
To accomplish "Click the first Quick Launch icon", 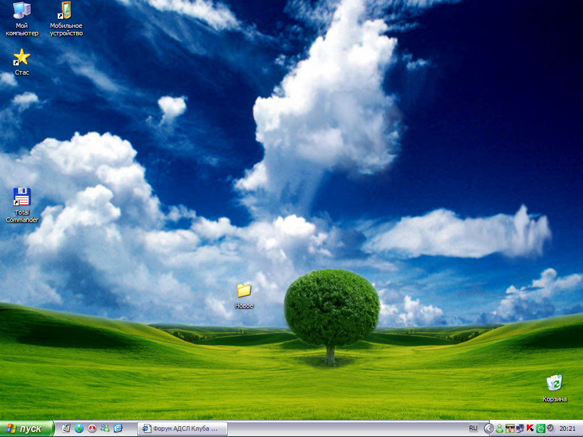I will pos(66,428).
